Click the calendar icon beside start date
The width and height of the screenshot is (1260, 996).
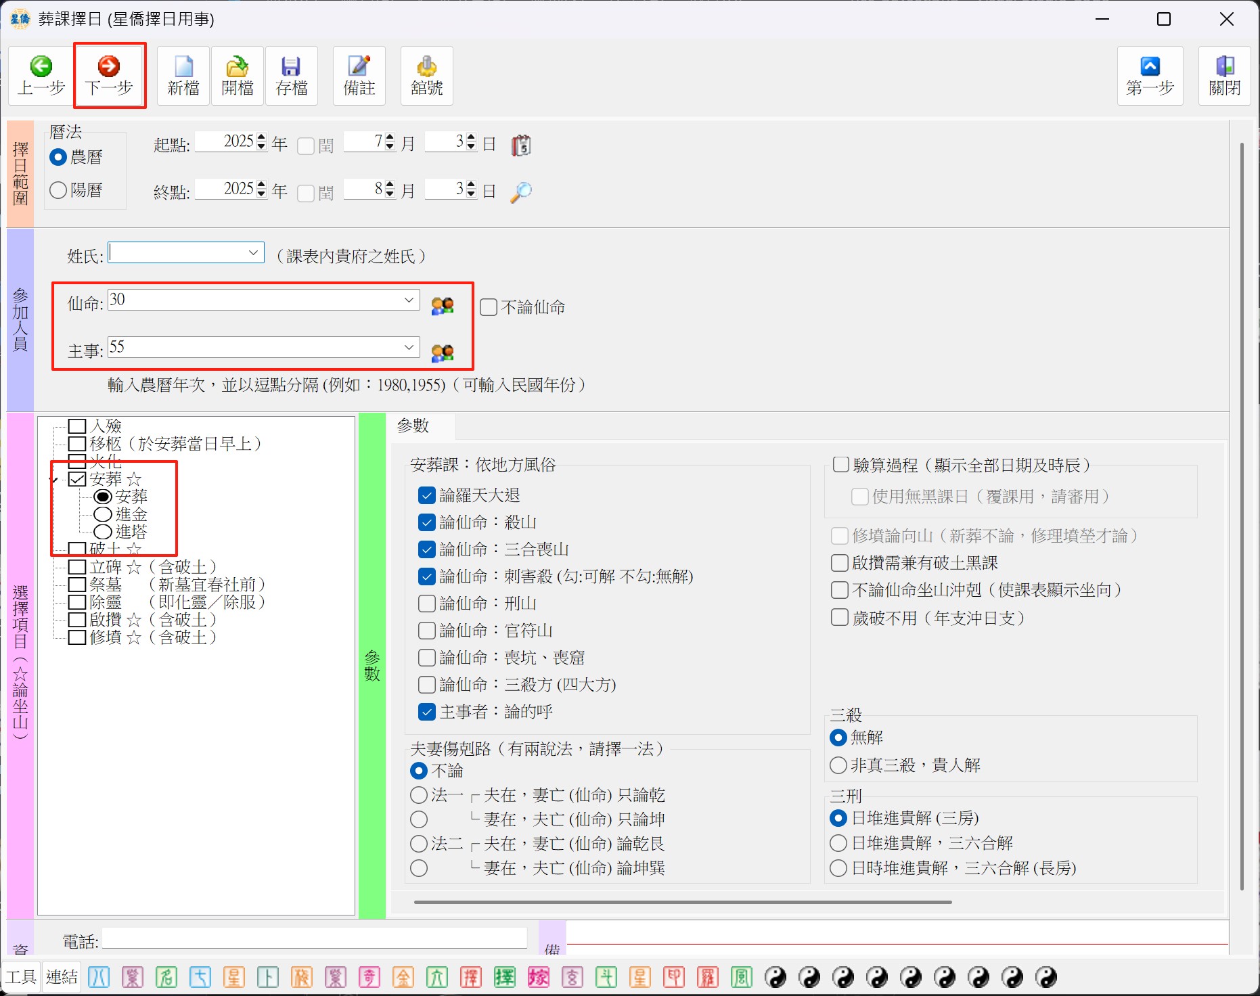520,145
